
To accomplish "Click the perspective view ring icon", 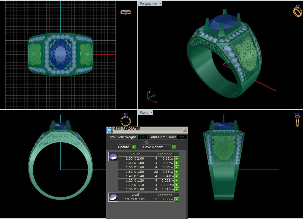I will 297,11.
